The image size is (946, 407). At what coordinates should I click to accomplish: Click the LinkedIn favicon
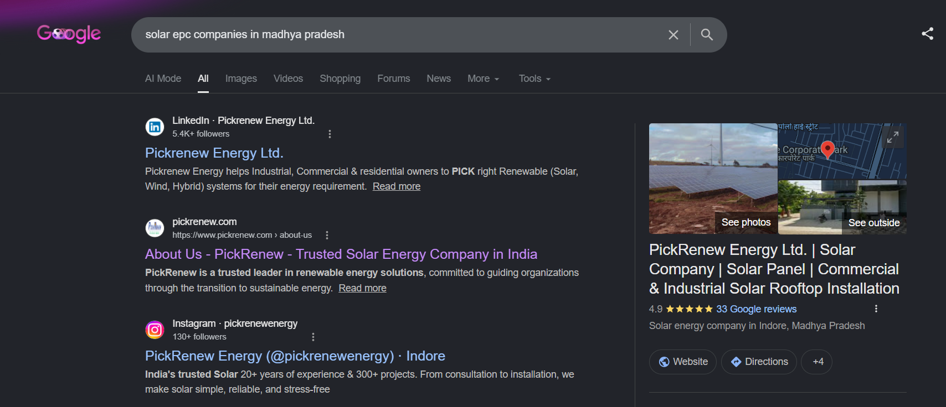(x=155, y=127)
